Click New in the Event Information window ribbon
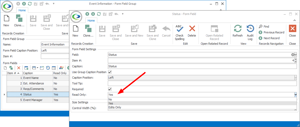Screen dimensions: 300x127 pyautogui.click(x=6, y=21)
